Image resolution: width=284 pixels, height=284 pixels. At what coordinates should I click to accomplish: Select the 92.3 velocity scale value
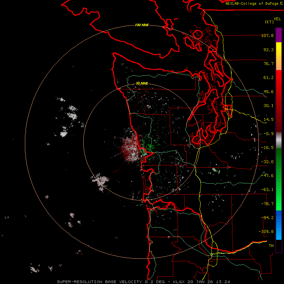coord(269,50)
